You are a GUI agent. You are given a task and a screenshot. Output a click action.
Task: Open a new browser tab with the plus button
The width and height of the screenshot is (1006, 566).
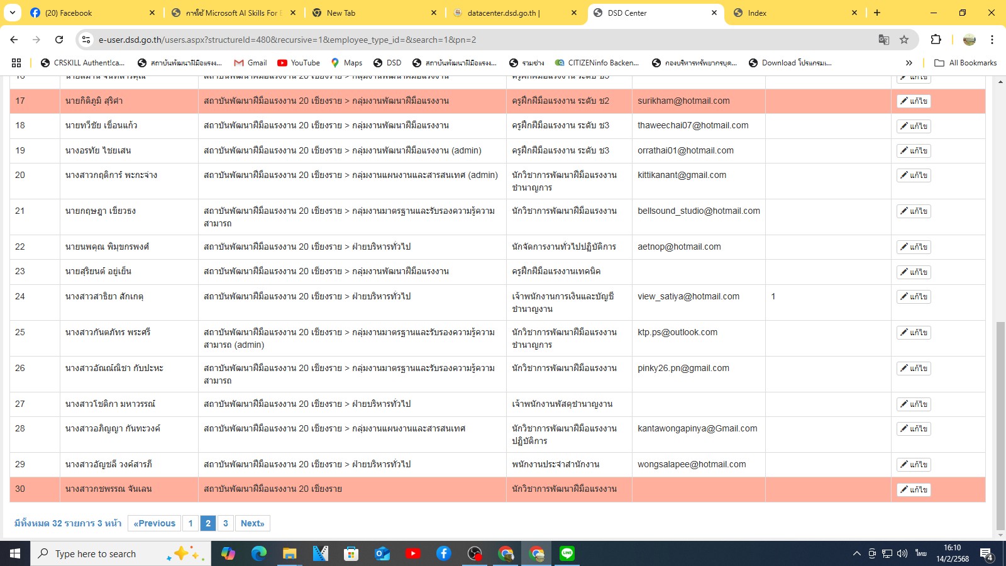point(877,13)
